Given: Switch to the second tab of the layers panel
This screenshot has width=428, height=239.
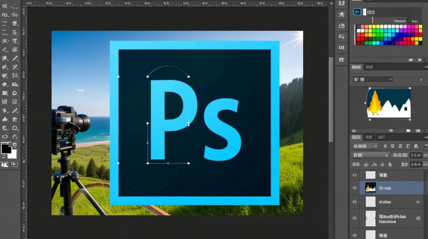Looking at the screenshot, I should pos(369,137).
